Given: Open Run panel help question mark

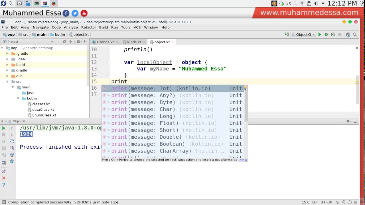Looking at the screenshot, I should point(4,185).
